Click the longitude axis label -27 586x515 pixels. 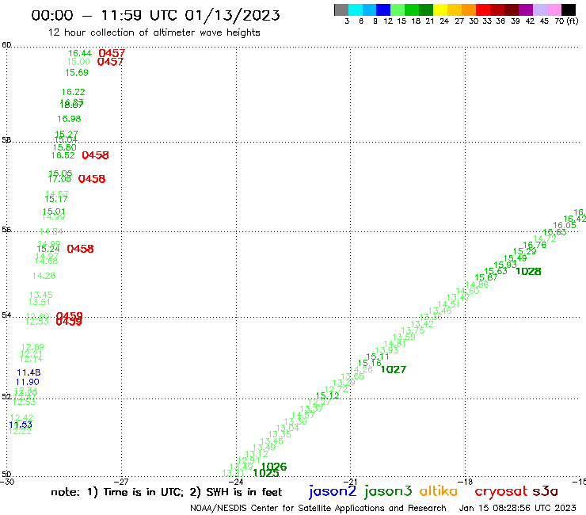tap(122, 482)
